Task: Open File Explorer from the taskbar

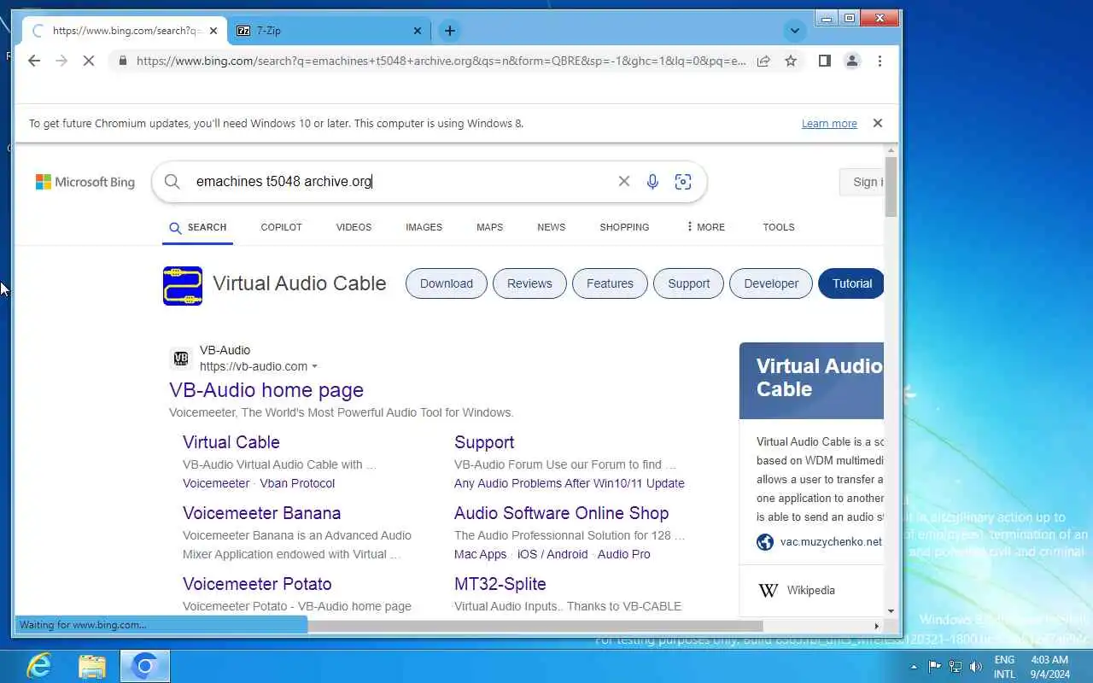Action: 92,666
